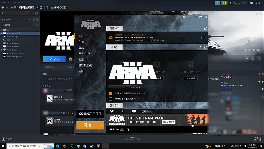Switch Steam to Big Picture mode
The width and height of the screenshot is (264, 149).
tap(251, 3)
